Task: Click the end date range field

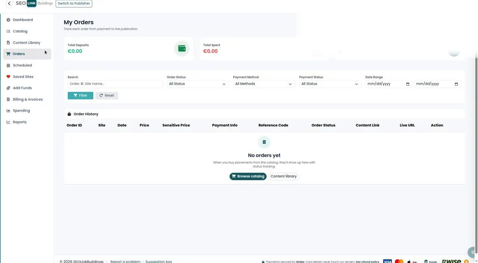Action: [437, 84]
